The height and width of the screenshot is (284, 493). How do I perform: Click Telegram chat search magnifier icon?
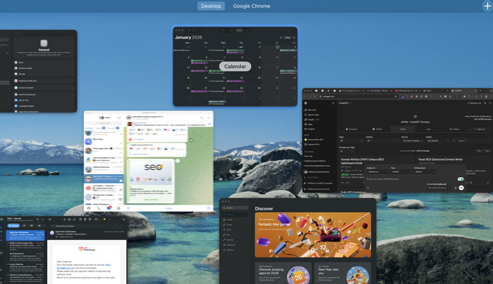coord(202,117)
